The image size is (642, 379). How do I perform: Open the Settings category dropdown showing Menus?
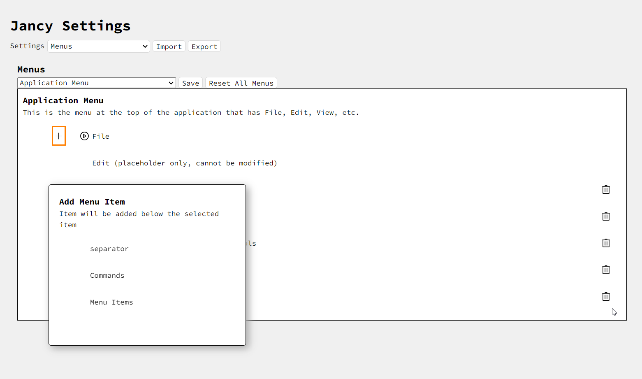point(99,46)
